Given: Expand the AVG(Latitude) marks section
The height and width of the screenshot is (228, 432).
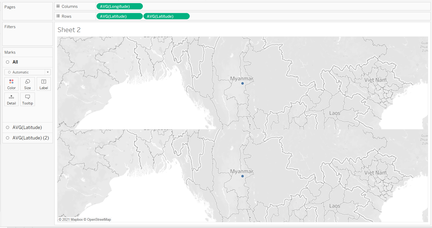Looking at the screenshot, I should (27, 127).
